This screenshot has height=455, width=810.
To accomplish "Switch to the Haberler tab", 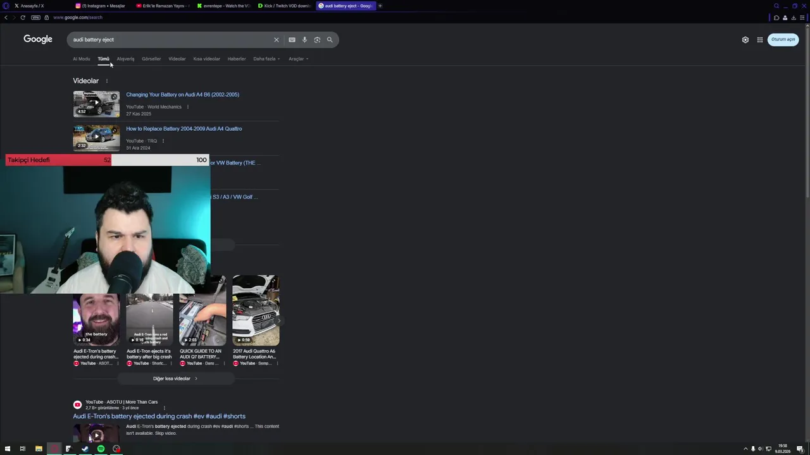I will coord(237,59).
